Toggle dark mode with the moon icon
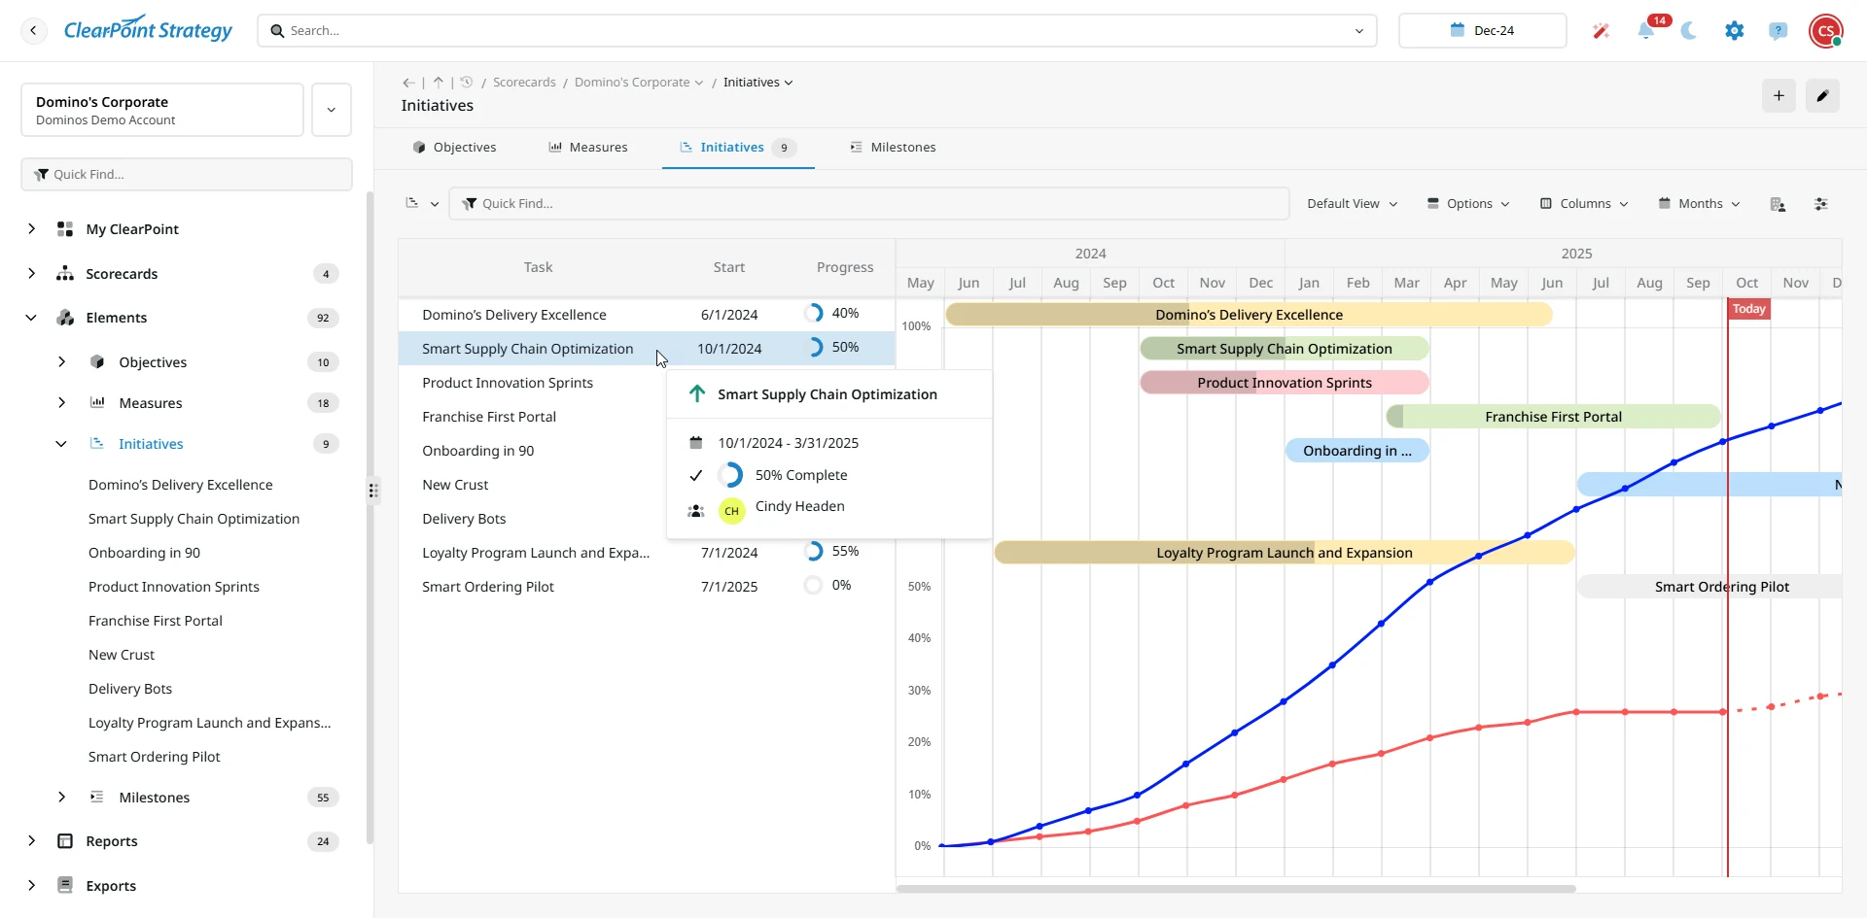Viewport: 1867px width, 918px height. [x=1689, y=30]
